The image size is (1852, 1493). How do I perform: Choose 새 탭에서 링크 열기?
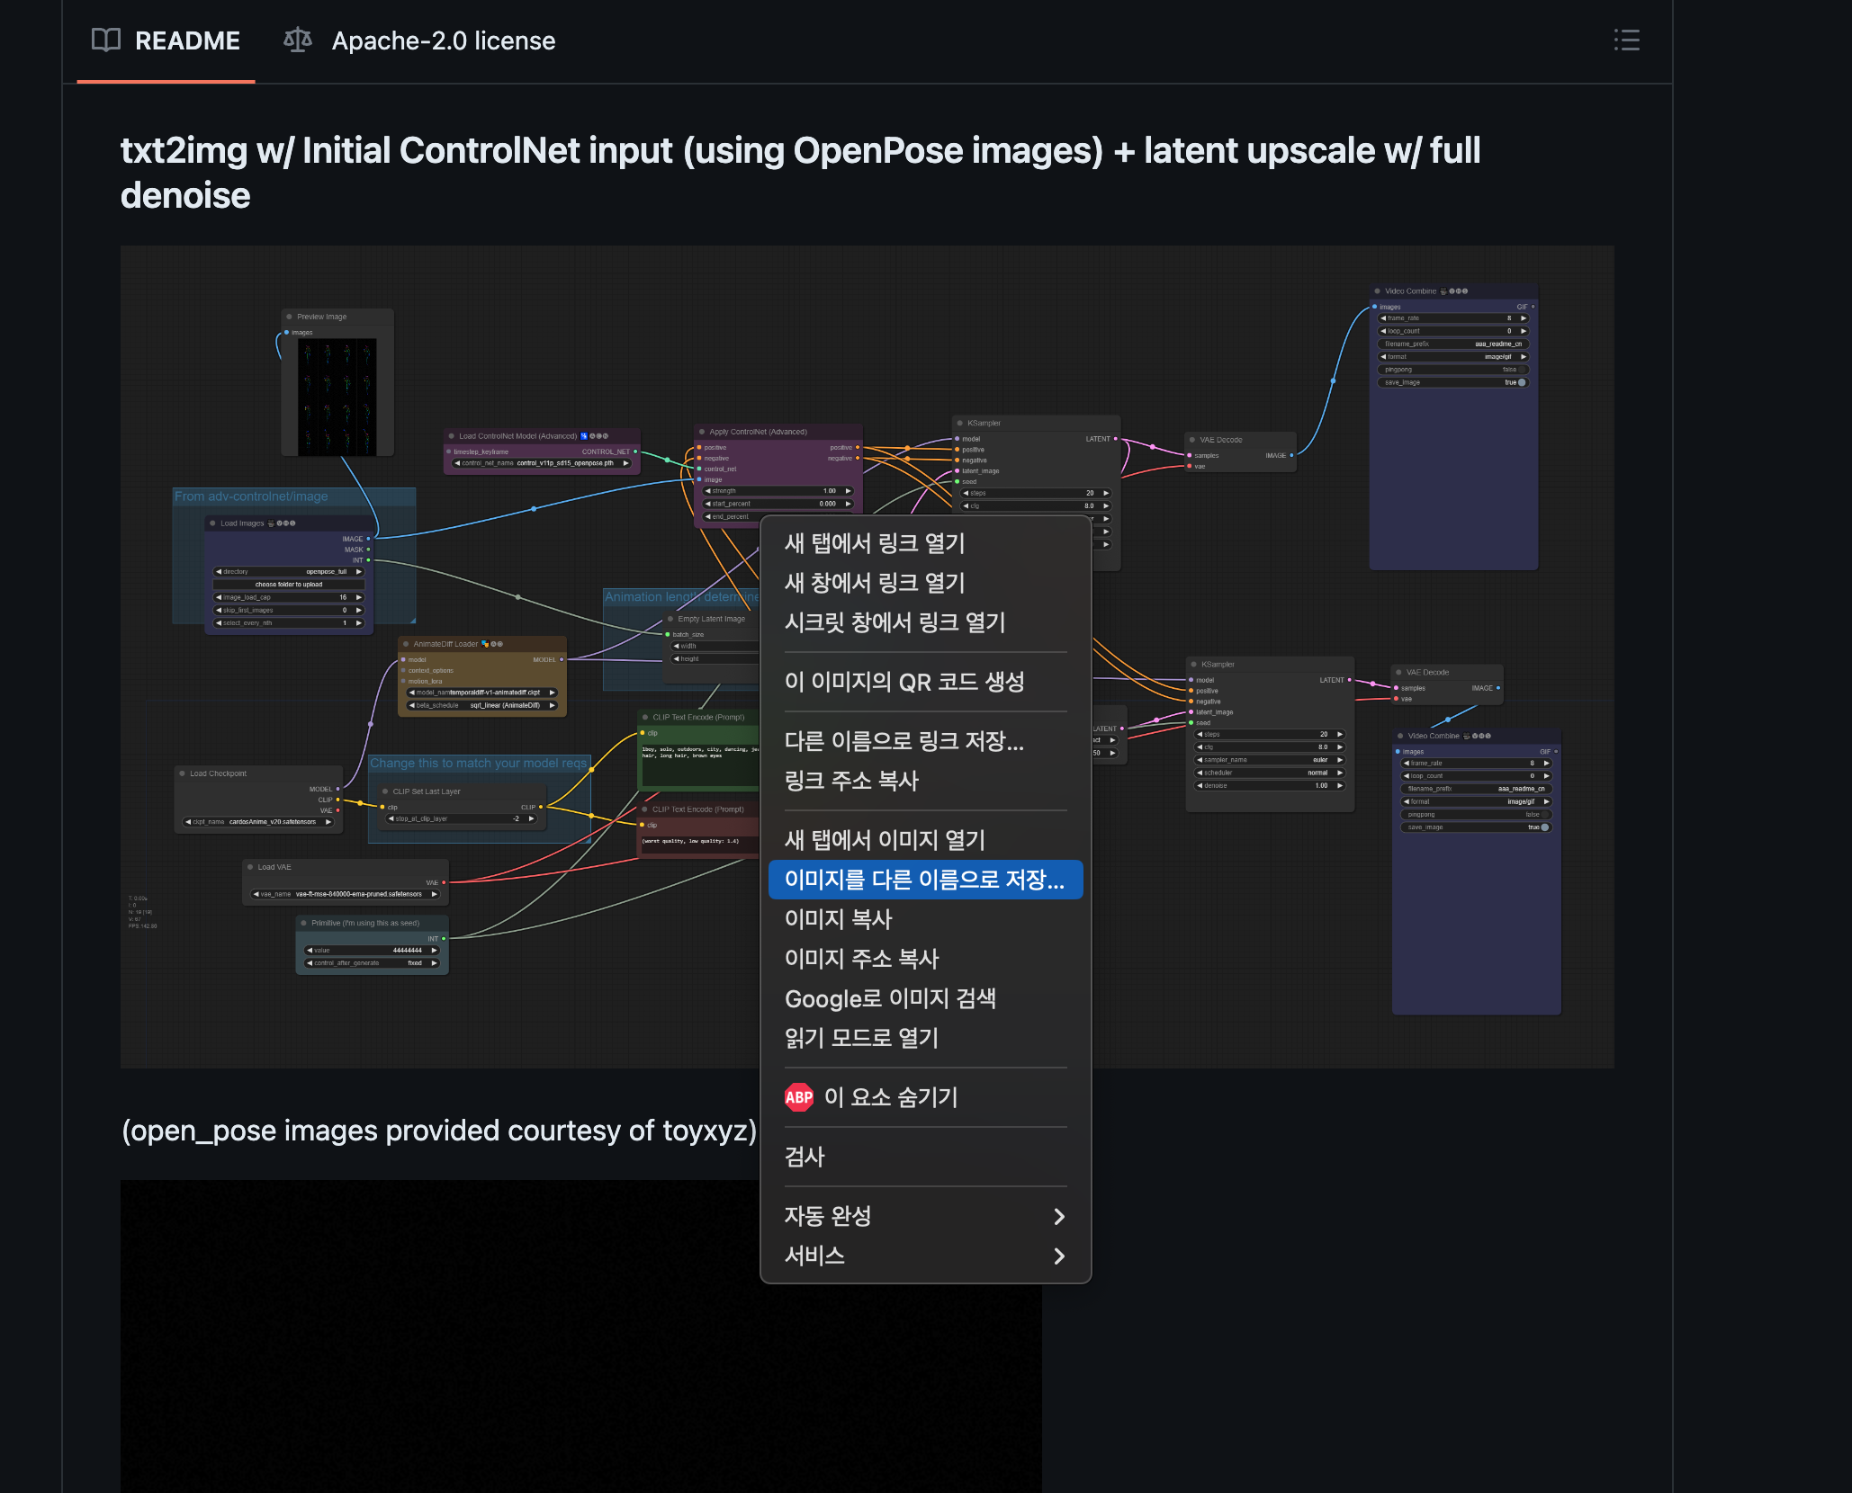click(874, 543)
